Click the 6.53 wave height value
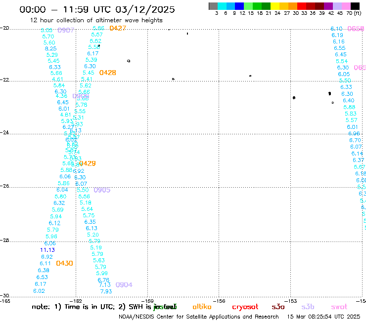Viewport: 366px width, 321px height. [42, 277]
